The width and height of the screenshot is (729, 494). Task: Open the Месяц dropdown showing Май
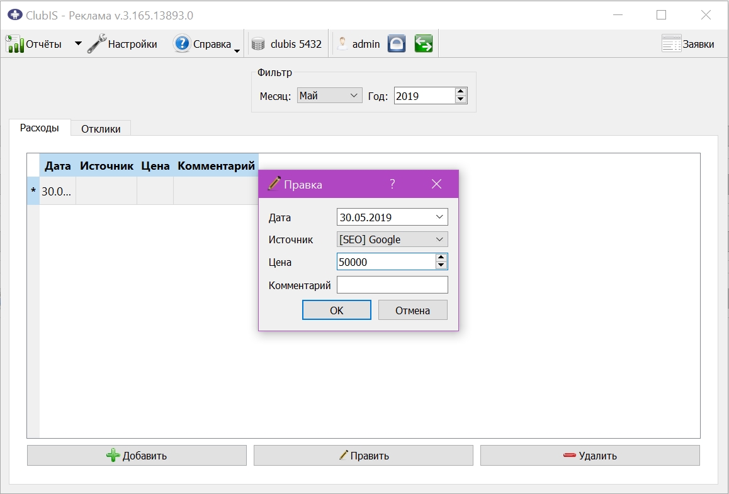tap(330, 96)
